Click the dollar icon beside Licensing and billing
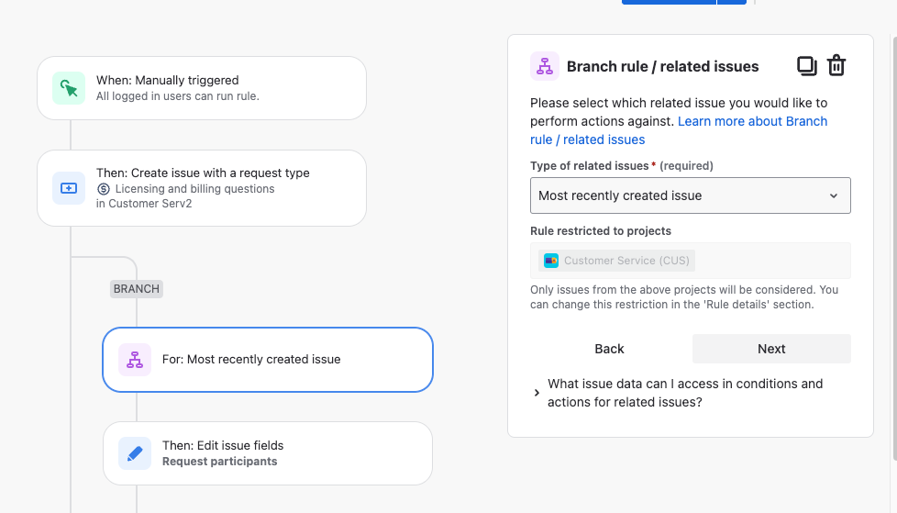This screenshot has width=897, height=513. click(104, 189)
